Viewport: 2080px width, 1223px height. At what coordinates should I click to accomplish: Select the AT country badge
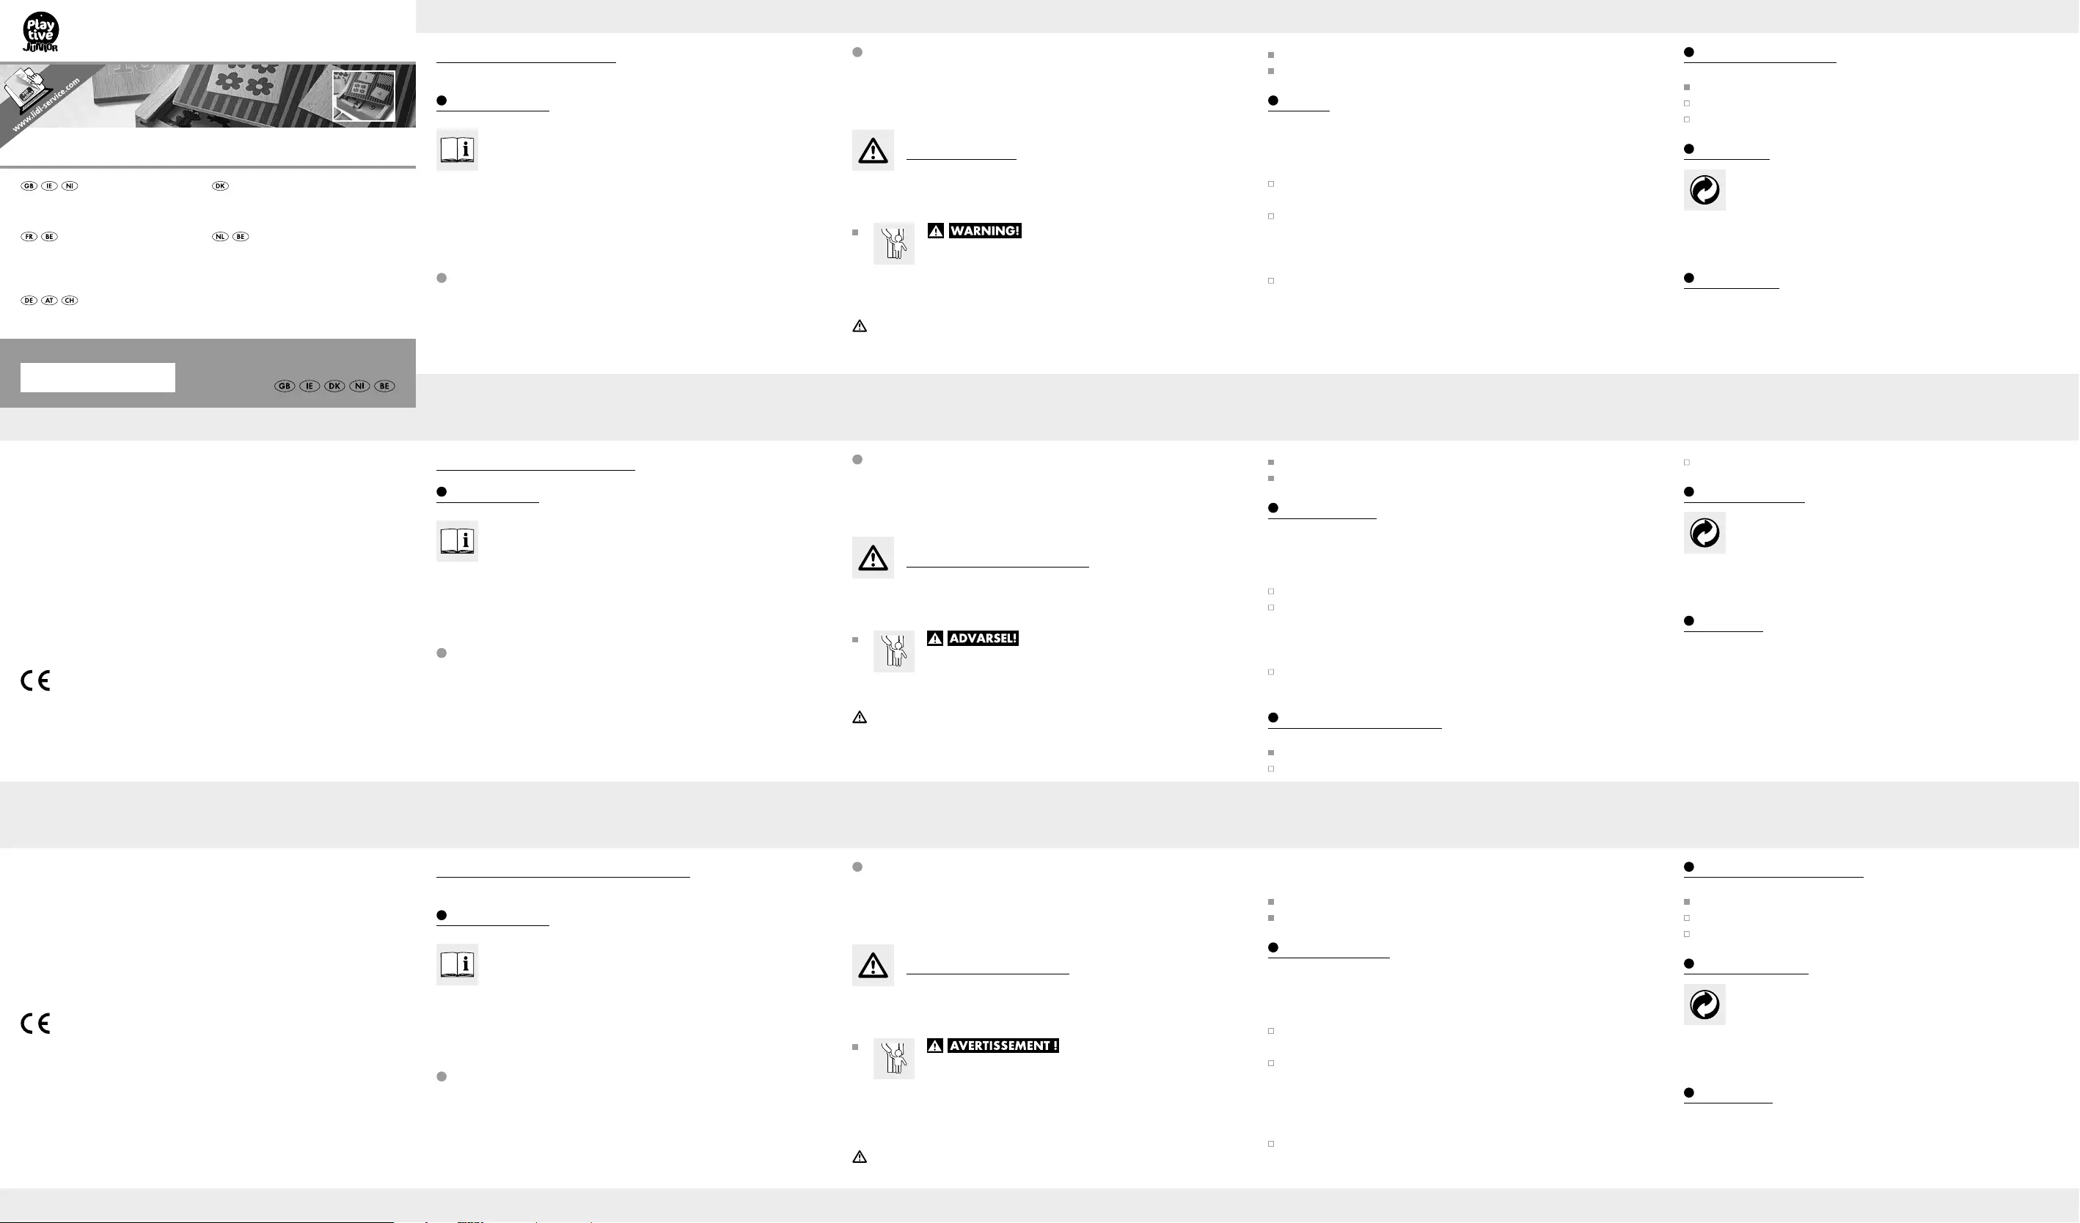(x=50, y=301)
